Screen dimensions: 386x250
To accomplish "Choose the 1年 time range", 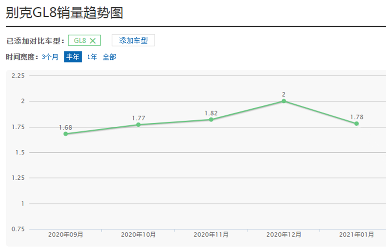I will tap(92, 57).
